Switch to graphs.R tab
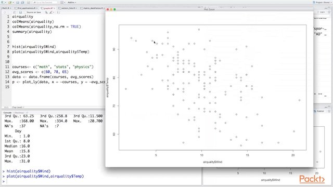 click(x=47, y=8)
